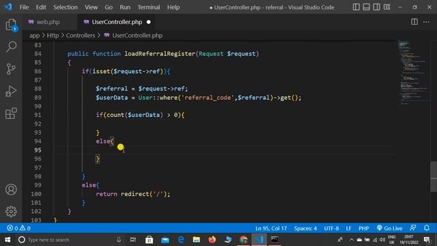Switch to VS Code taskbar icon
Screen dimensions: 437x246
259,240
